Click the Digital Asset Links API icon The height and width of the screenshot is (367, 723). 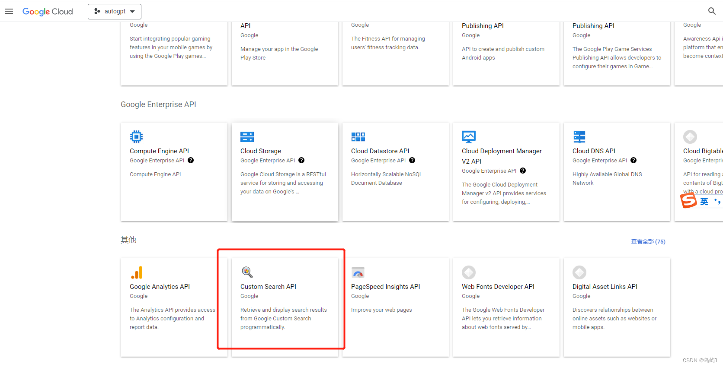(579, 272)
